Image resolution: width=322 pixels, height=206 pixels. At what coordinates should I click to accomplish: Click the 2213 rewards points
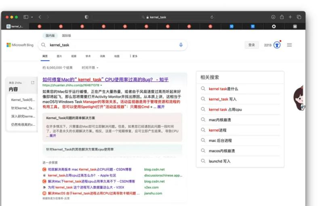[x=267, y=45]
